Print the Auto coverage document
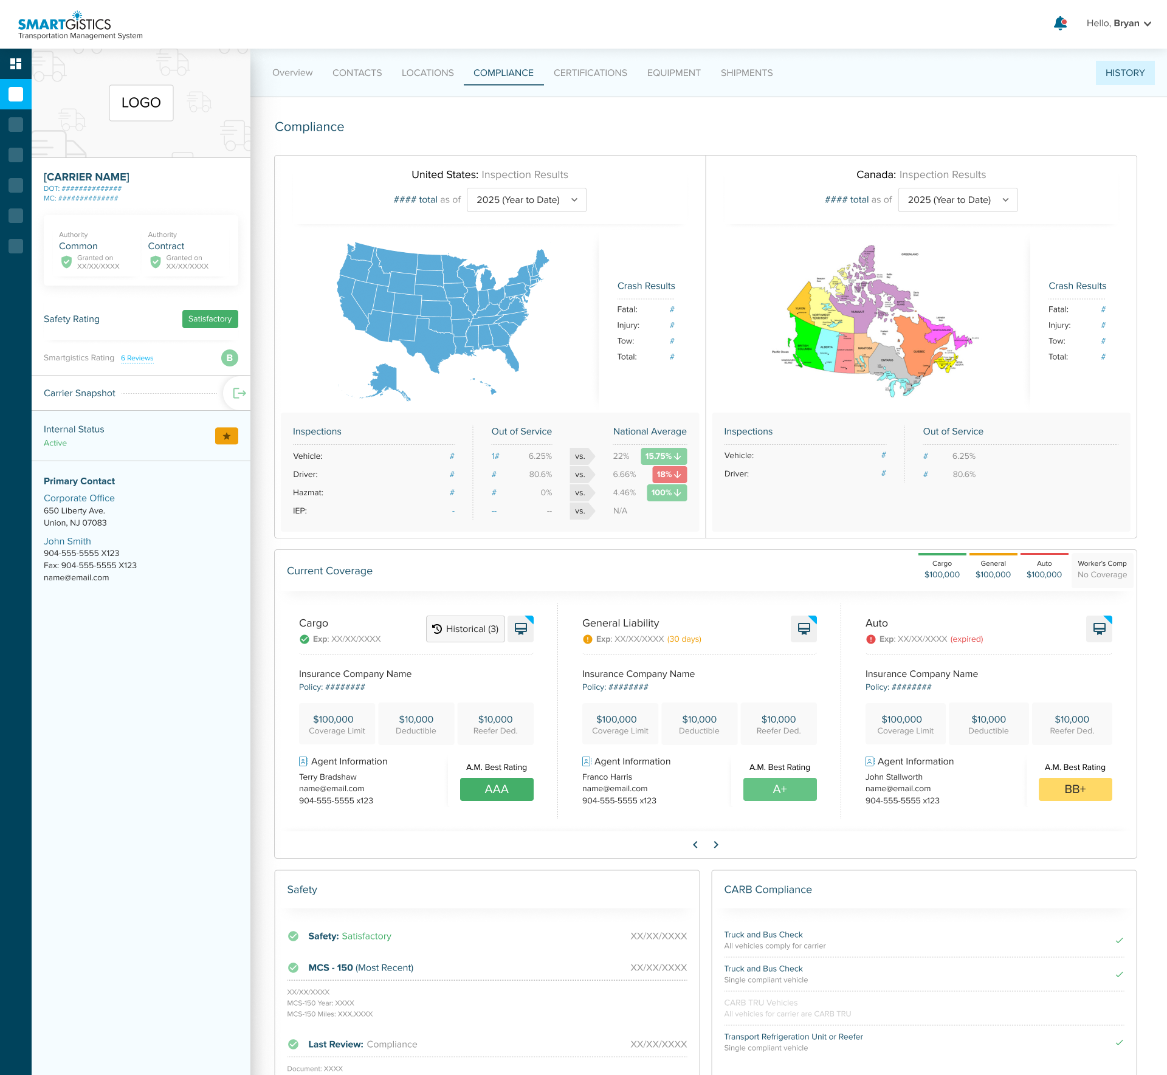 coord(1099,628)
